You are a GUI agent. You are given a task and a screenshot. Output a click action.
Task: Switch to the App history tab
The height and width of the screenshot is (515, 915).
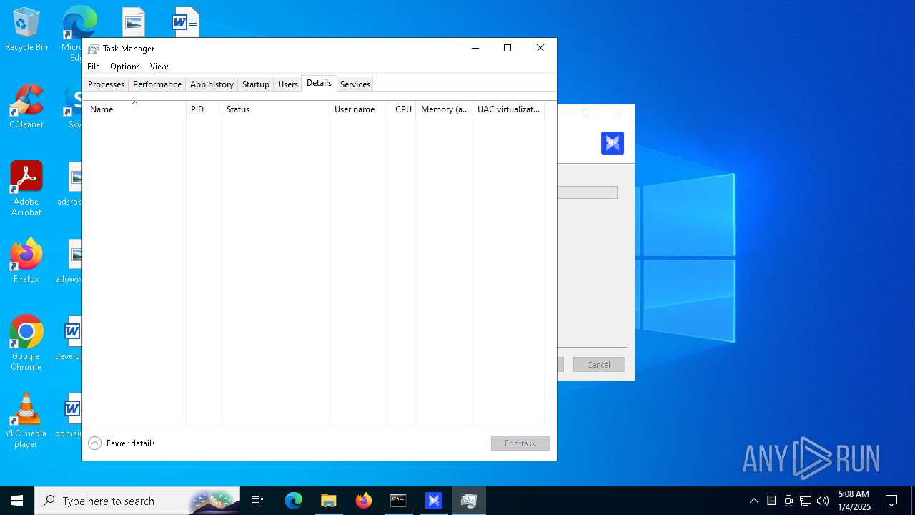click(212, 84)
